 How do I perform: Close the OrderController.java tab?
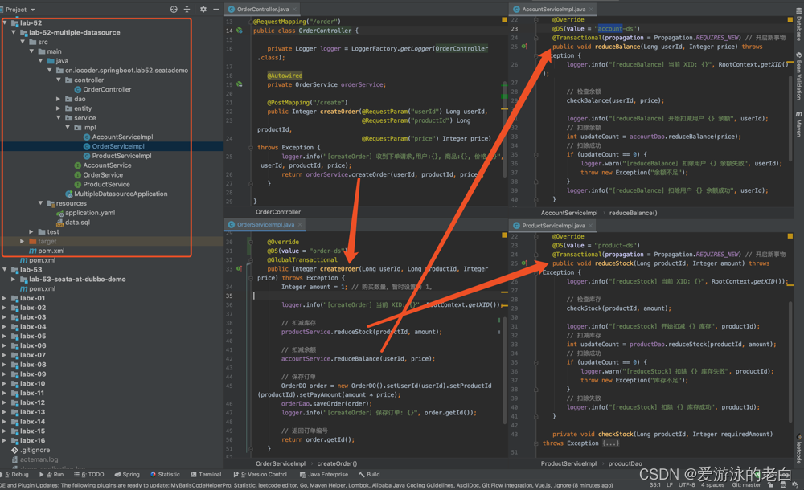click(x=293, y=9)
